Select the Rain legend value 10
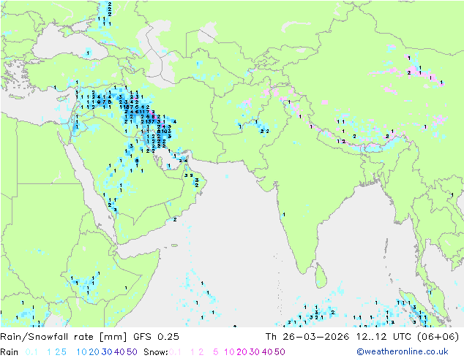 pos(82,352)
